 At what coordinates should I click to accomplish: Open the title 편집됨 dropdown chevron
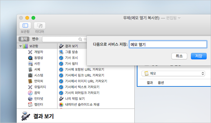(179, 18)
